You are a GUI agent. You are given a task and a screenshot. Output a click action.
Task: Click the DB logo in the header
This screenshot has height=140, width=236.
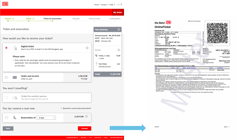pos(5,4)
